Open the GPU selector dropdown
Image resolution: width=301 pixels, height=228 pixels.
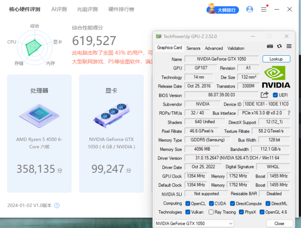[x=194, y=223]
